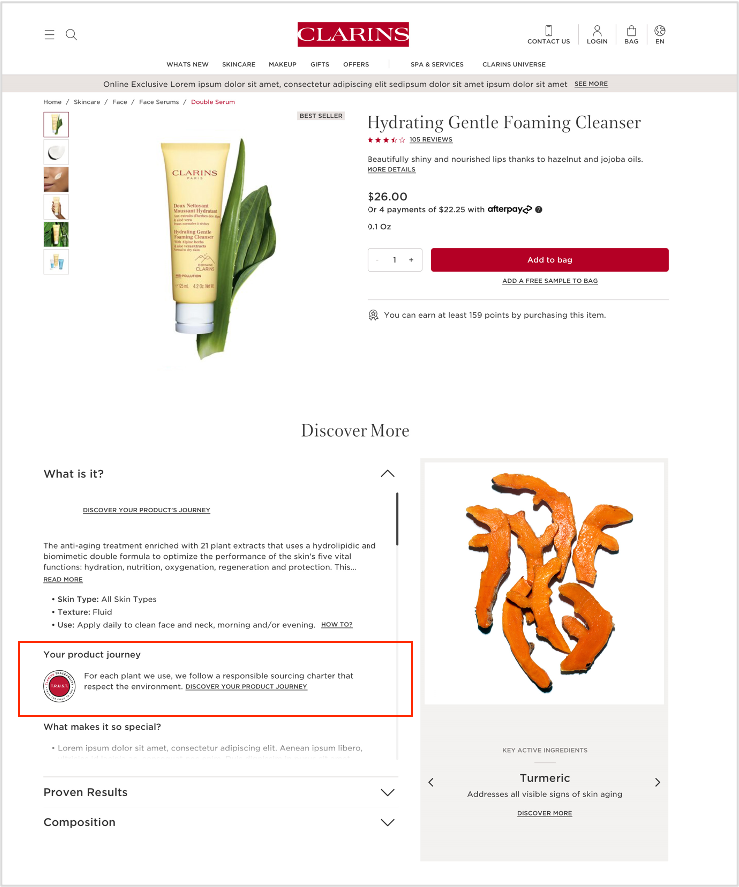Open the shopping Bag icon
This screenshot has height=887, width=739.
click(631, 31)
